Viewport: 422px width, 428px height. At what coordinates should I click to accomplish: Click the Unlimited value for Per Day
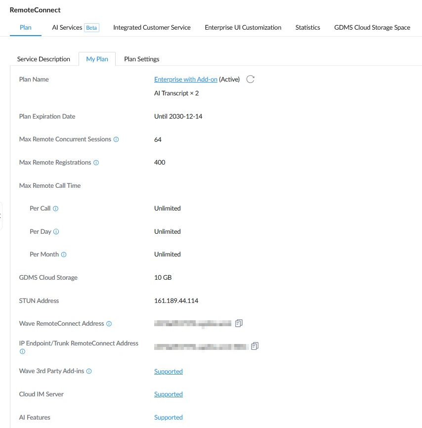pyautogui.click(x=168, y=231)
